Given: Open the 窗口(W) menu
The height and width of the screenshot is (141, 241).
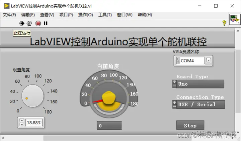Looking at the screenshot, I should click(x=125, y=15).
